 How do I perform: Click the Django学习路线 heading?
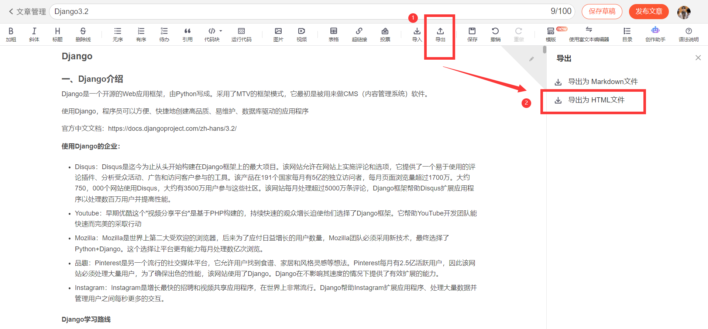click(x=86, y=319)
